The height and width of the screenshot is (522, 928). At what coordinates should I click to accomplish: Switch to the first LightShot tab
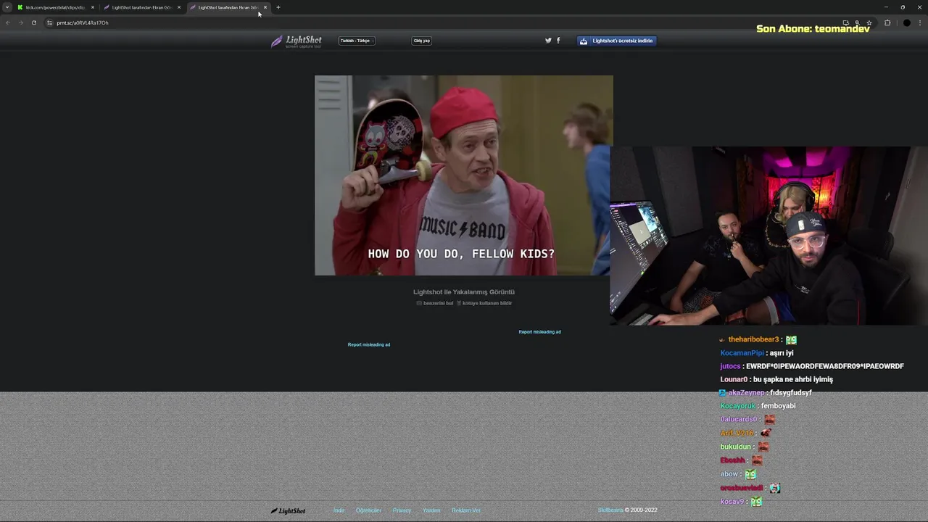click(x=141, y=7)
